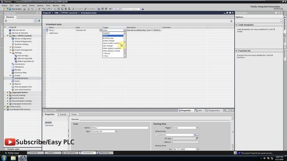Click the Search in project field
The image size is (287, 161).
click(x=131, y=9)
